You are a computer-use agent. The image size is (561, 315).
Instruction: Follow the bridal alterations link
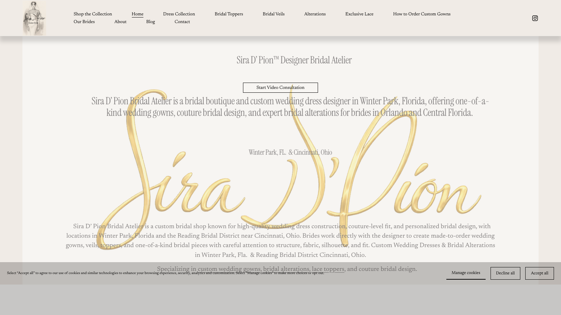(286, 269)
